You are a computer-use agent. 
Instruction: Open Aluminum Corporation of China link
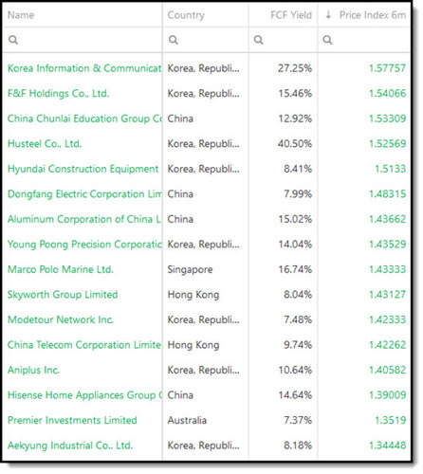(x=84, y=219)
